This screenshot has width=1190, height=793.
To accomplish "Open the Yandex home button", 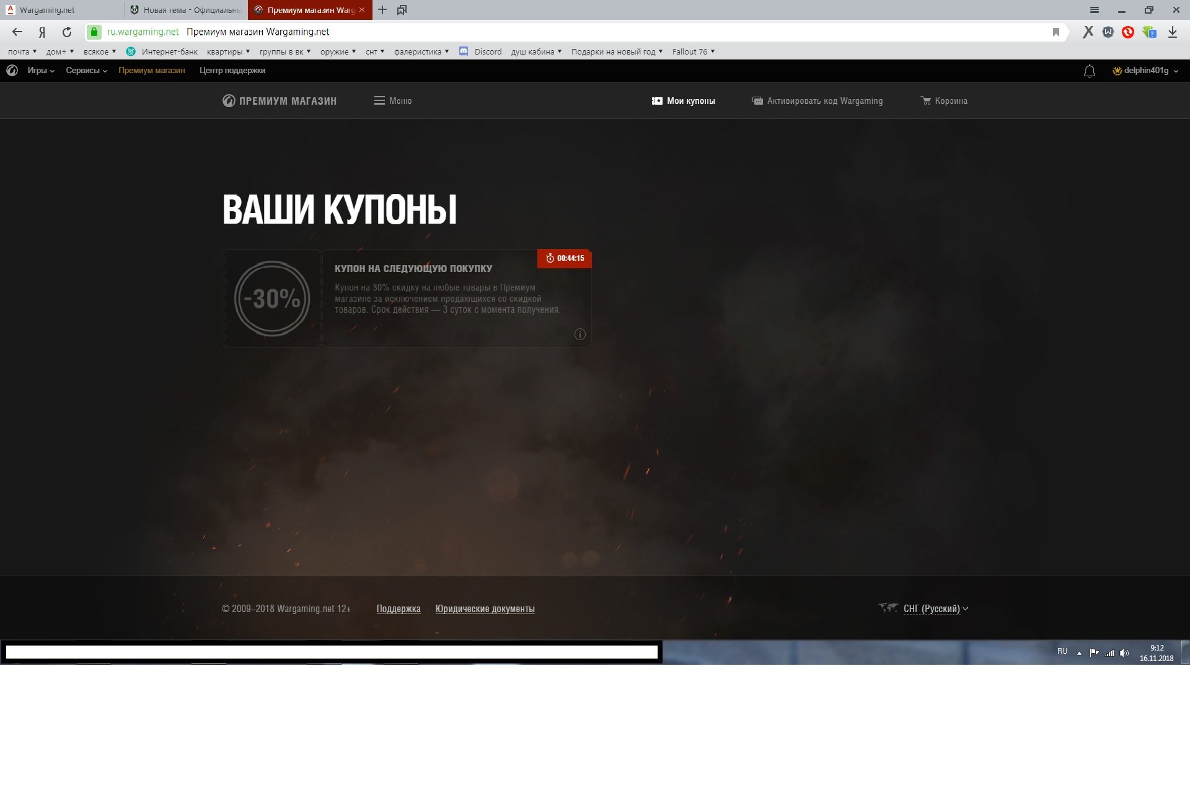I will (x=42, y=32).
